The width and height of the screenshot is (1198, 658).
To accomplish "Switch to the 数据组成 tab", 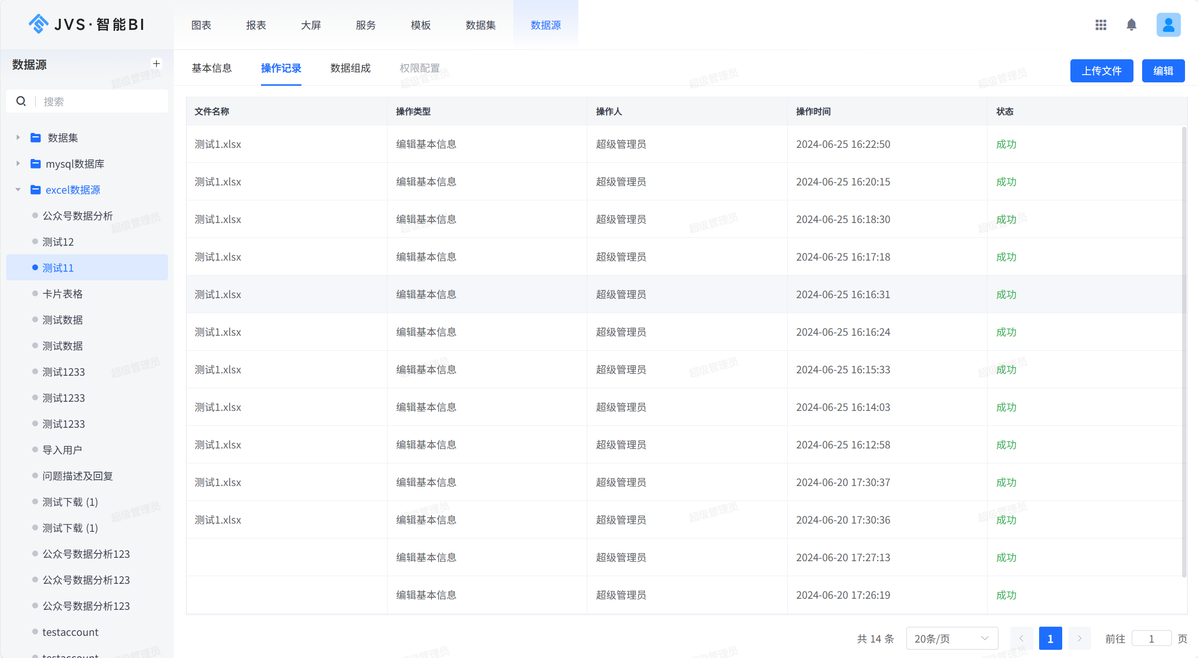I will coord(350,68).
